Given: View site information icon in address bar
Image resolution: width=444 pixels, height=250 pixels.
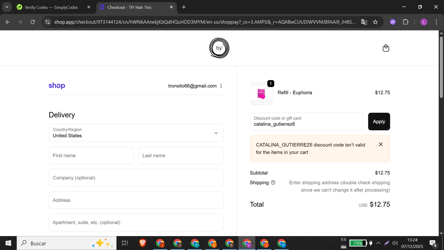Looking at the screenshot, I should pyautogui.click(x=48, y=22).
